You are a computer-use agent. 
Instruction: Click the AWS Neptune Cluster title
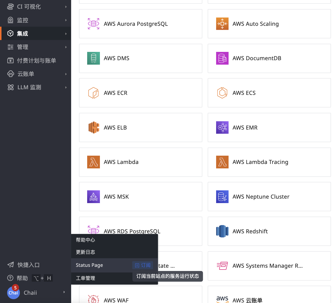point(261,197)
